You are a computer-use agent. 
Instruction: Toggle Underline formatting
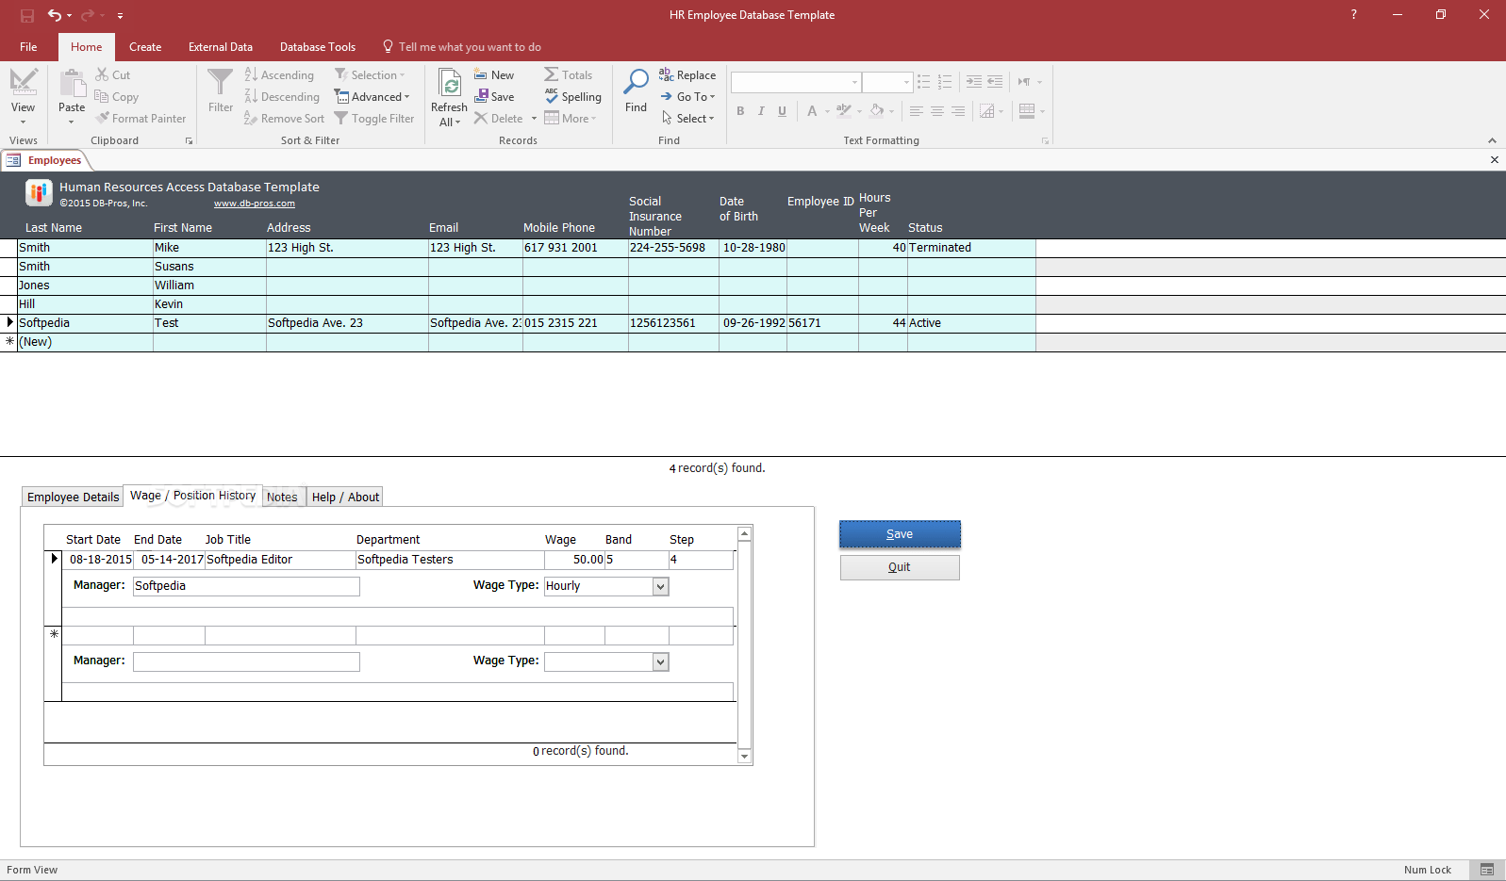(782, 111)
